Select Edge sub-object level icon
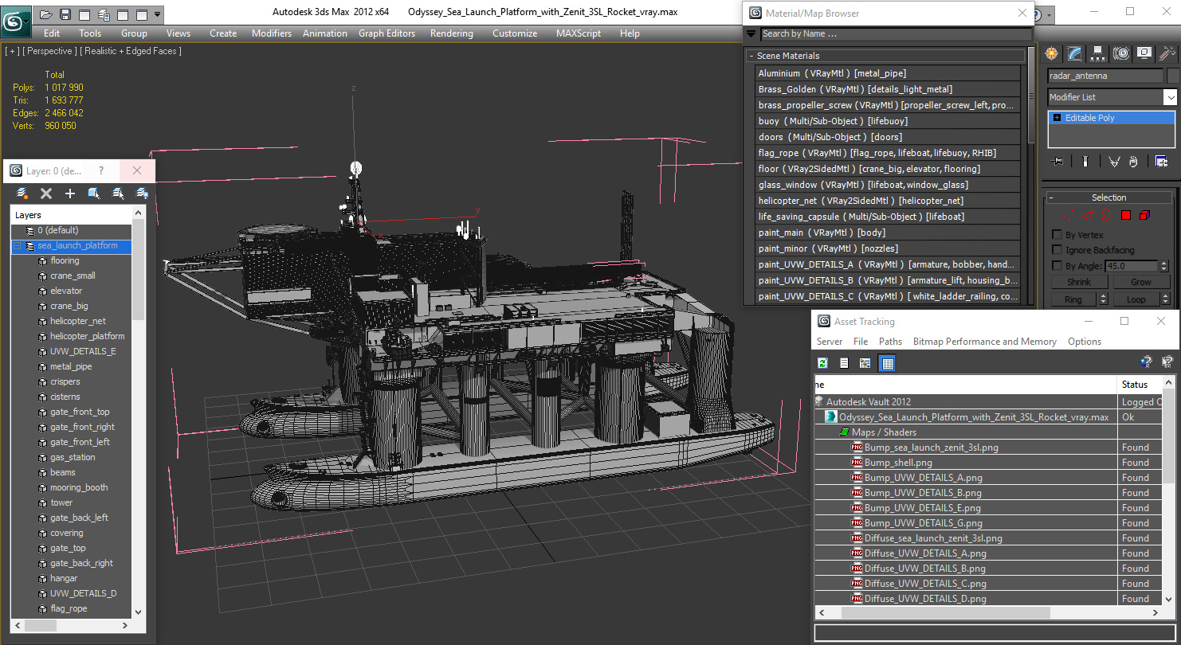 pos(1089,215)
